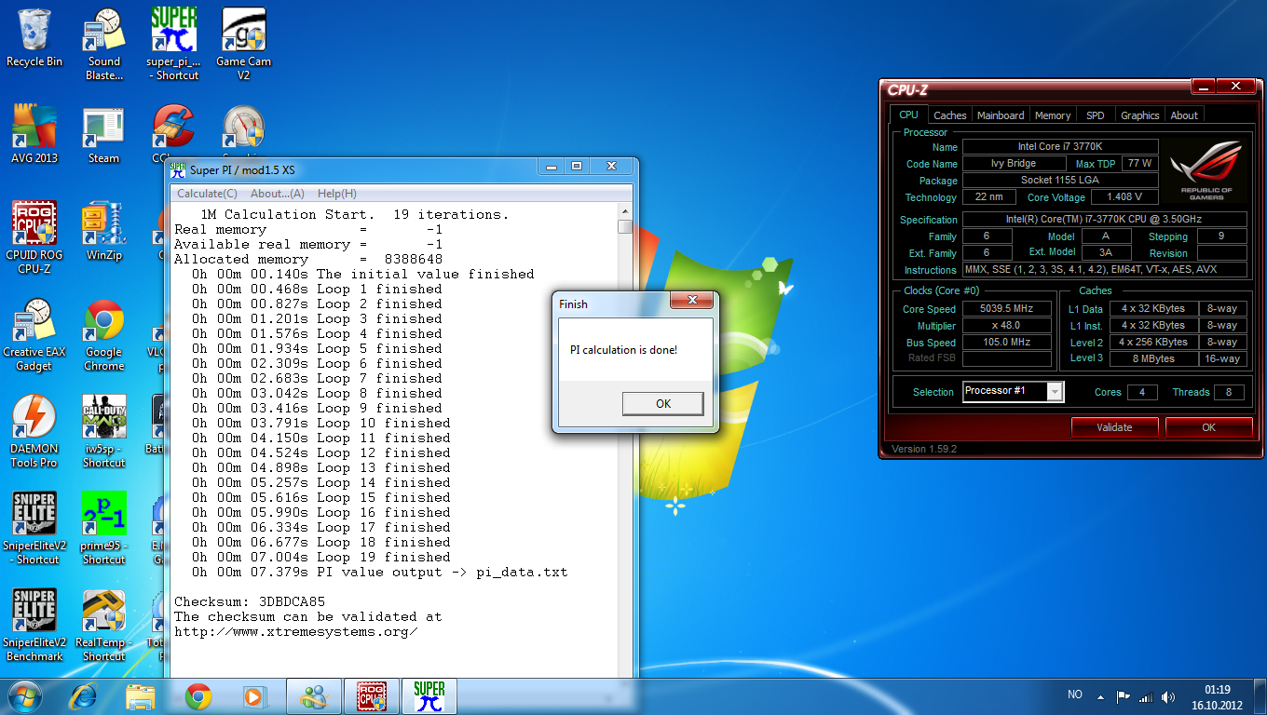Select the CPU tab in CPU-Z

coord(908,115)
